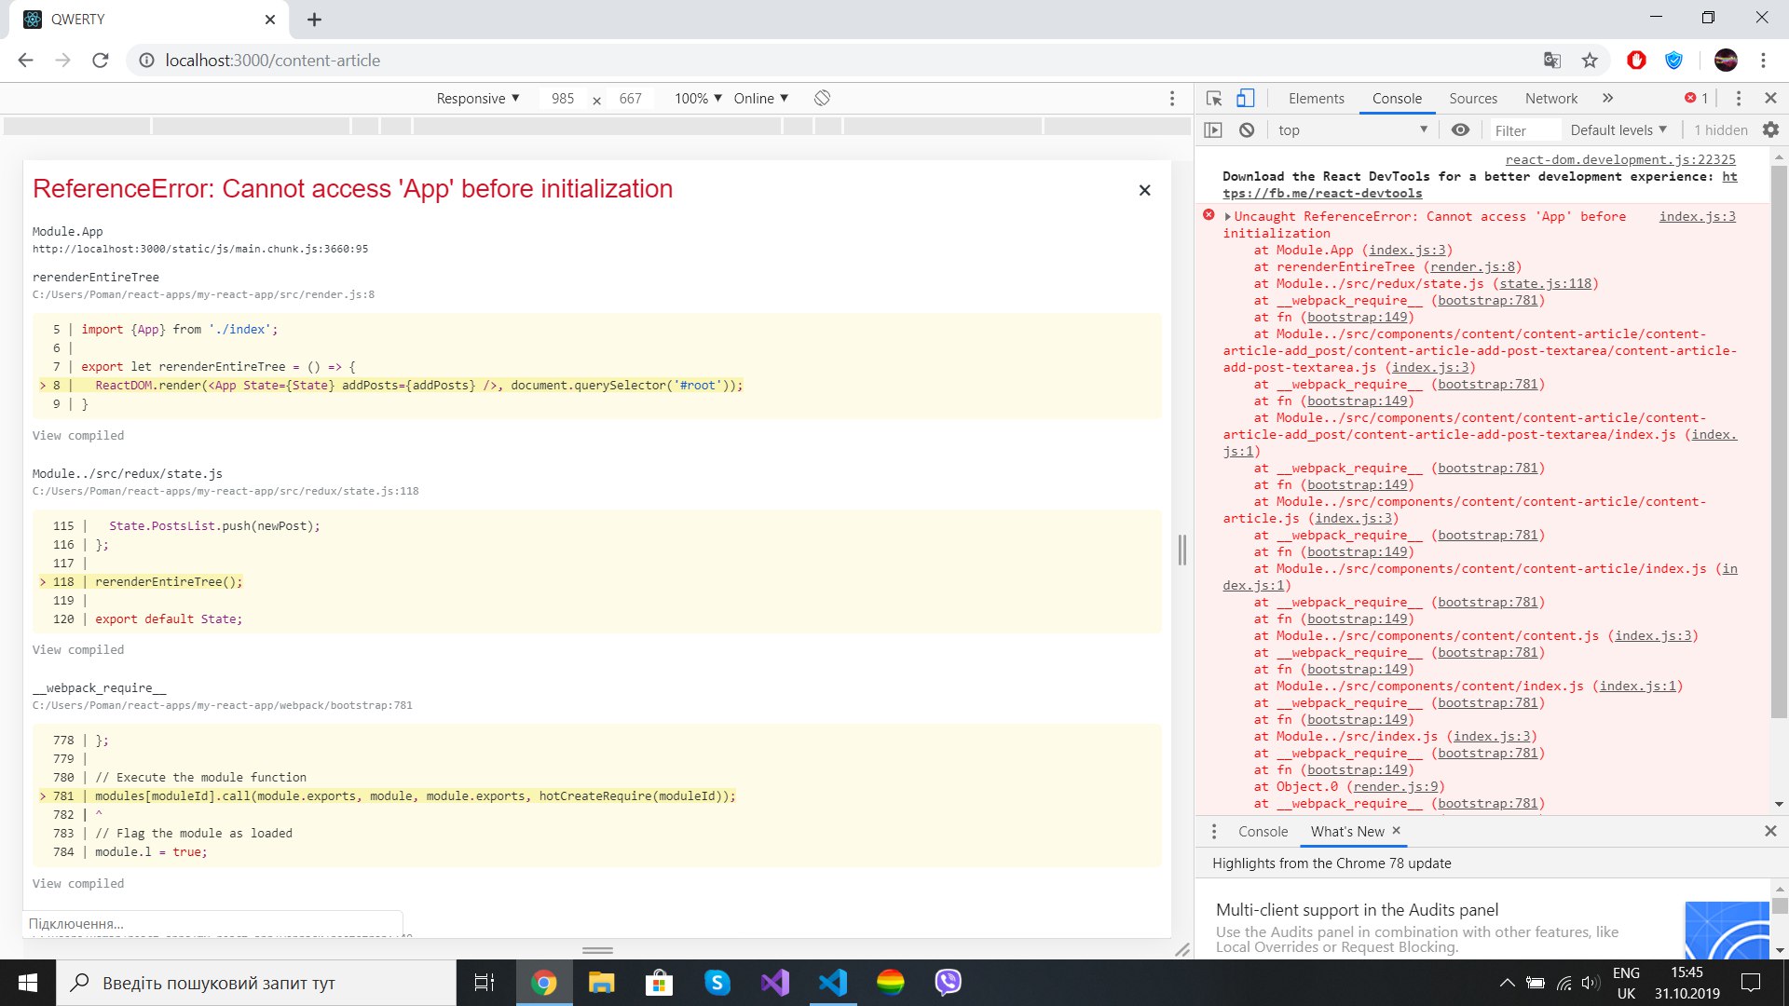This screenshot has width=1789, height=1006.
Task: Switch to the Elements tab
Action: pos(1316,99)
